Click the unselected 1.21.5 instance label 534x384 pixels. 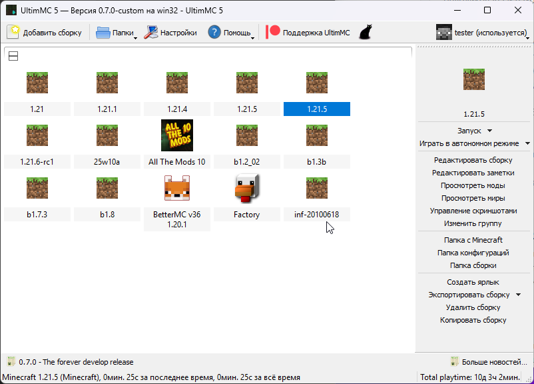pos(247,109)
